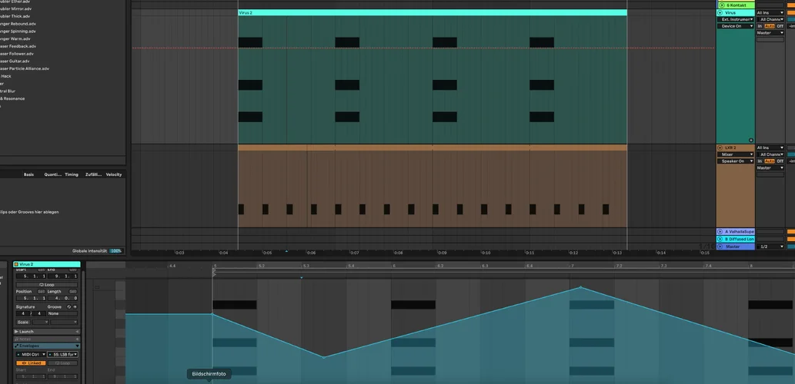Open the MIDI Ctrl envelope device chooser
The height and width of the screenshot is (384, 795).
[31, 354]
